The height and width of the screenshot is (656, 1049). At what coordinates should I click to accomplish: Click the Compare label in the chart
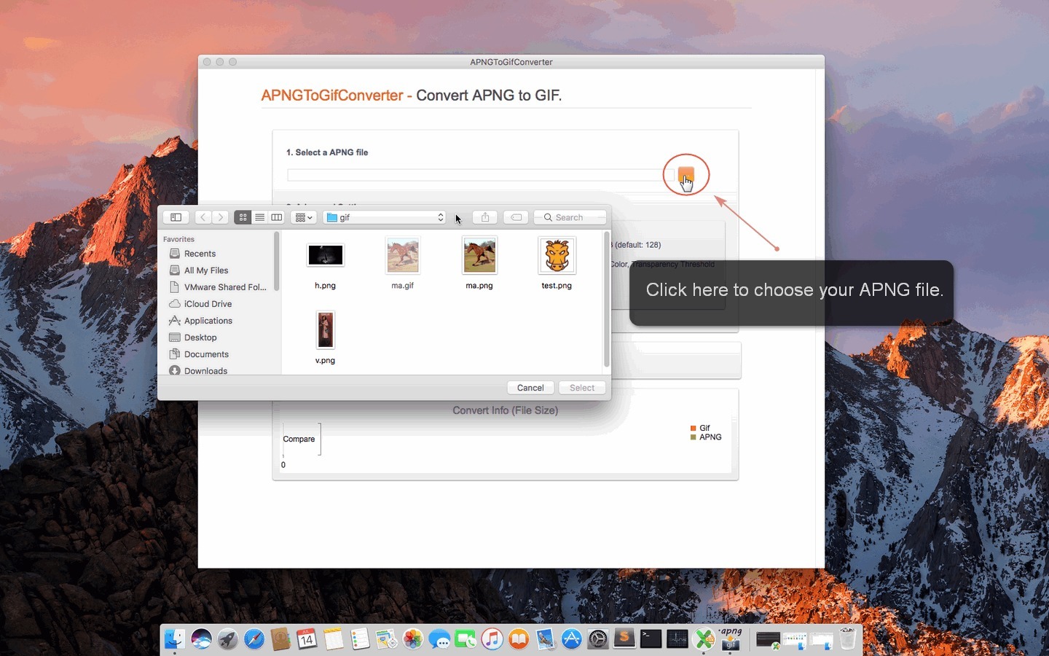coord(299,439)
